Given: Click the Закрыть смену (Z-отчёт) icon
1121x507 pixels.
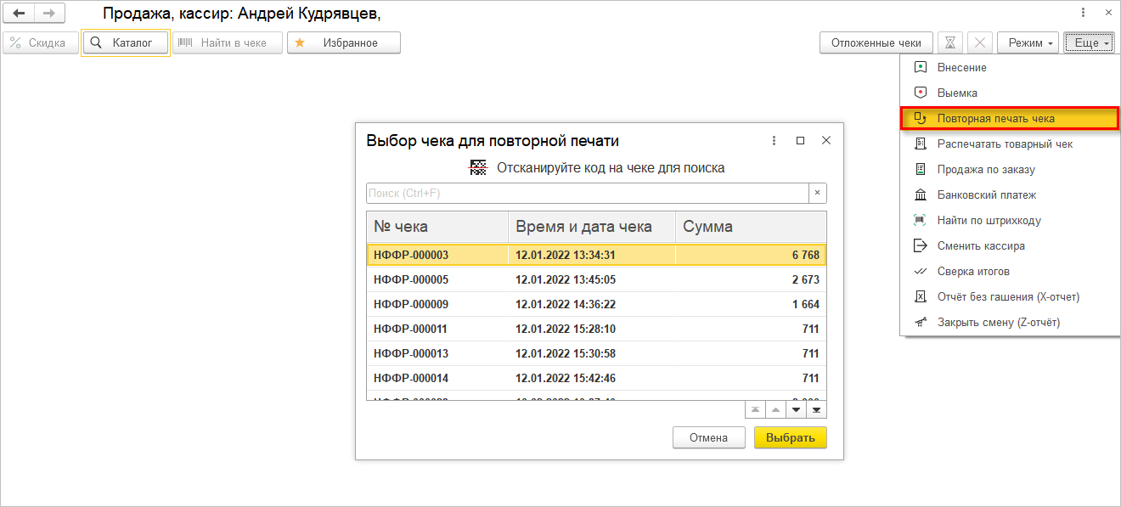Looking at the screenshot, I should pyautogui.click(x=920, y=322).
